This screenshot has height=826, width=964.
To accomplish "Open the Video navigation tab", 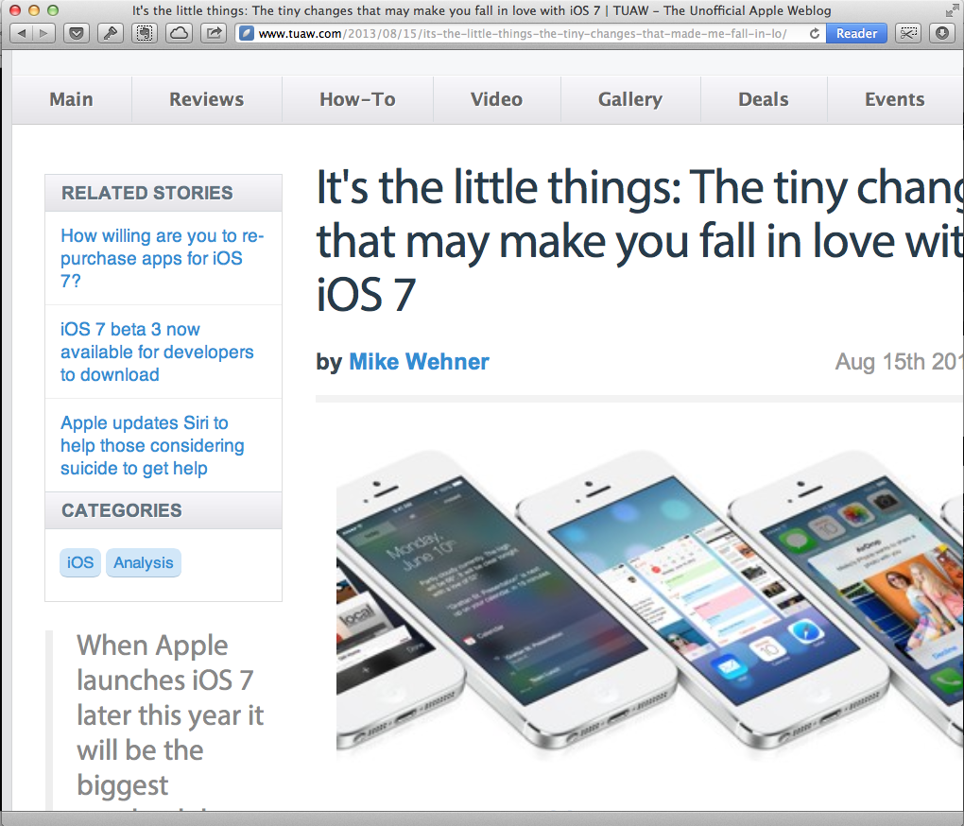I will (x=497, y=99).
